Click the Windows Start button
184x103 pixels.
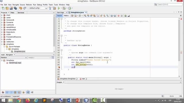tap(3, 100)
